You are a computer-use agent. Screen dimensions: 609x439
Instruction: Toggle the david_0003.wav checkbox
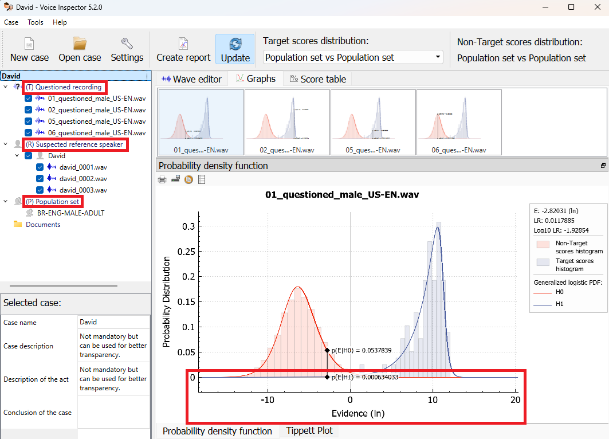click(x=40, y=190)
